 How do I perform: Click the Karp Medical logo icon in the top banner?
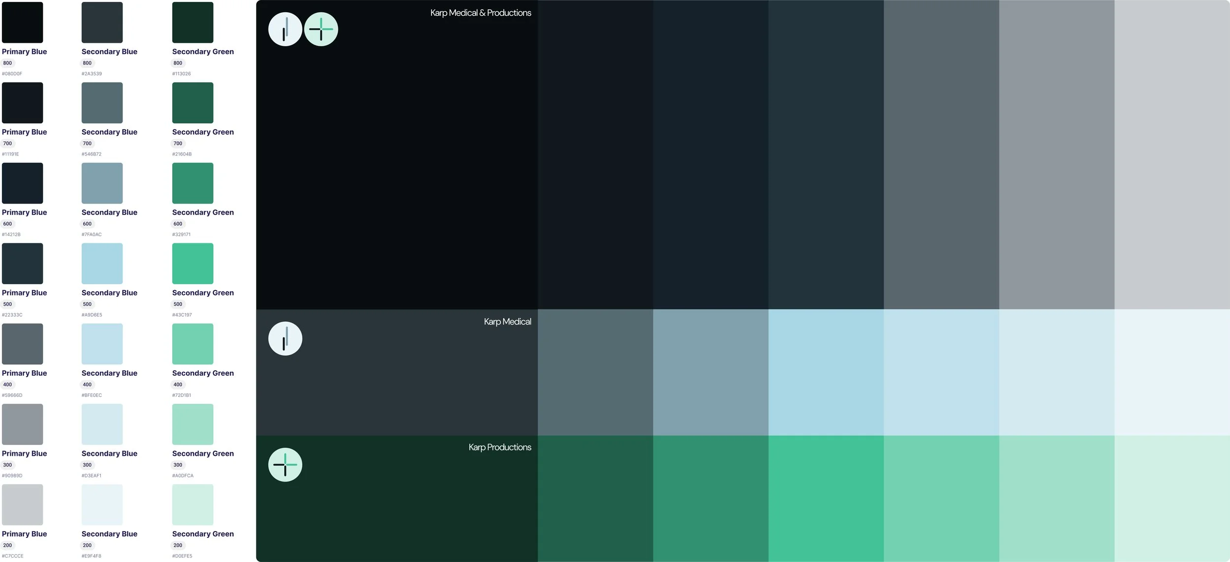tap(285, 29)
